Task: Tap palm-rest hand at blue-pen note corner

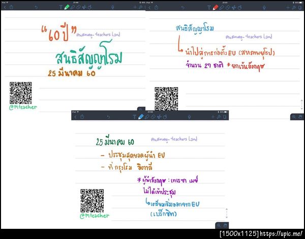Action: [x=225, y=226]
